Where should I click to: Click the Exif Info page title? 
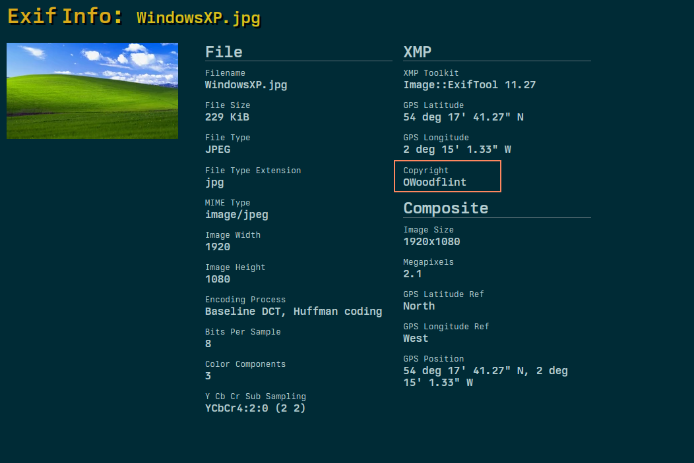click(65, 16)
